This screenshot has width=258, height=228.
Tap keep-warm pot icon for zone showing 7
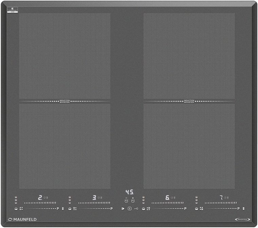click(x=197, y=209)
